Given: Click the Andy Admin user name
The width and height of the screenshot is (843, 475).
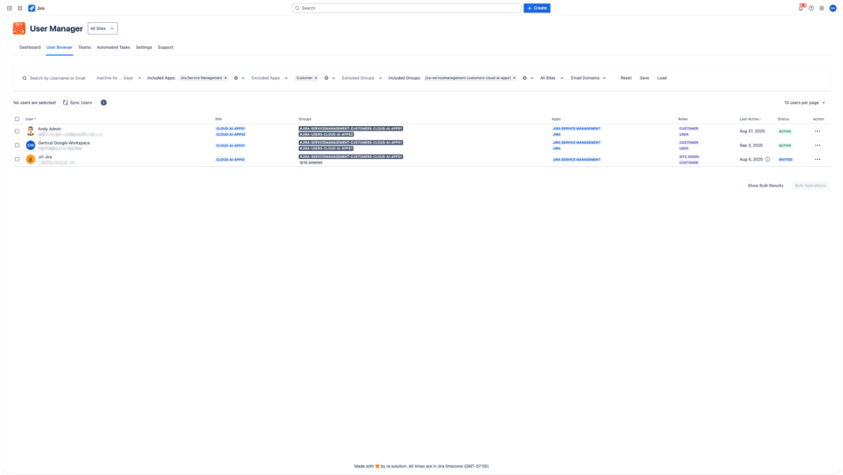Looking at the screenshot, I should click(50, 129).
